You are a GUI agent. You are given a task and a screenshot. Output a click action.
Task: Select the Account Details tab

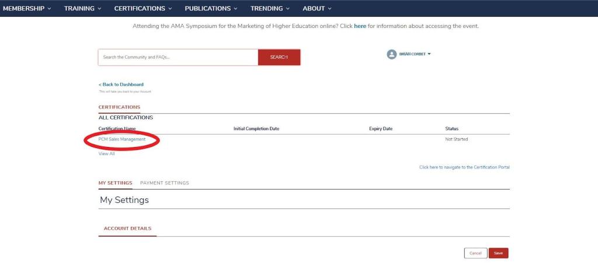pos(127,229)
